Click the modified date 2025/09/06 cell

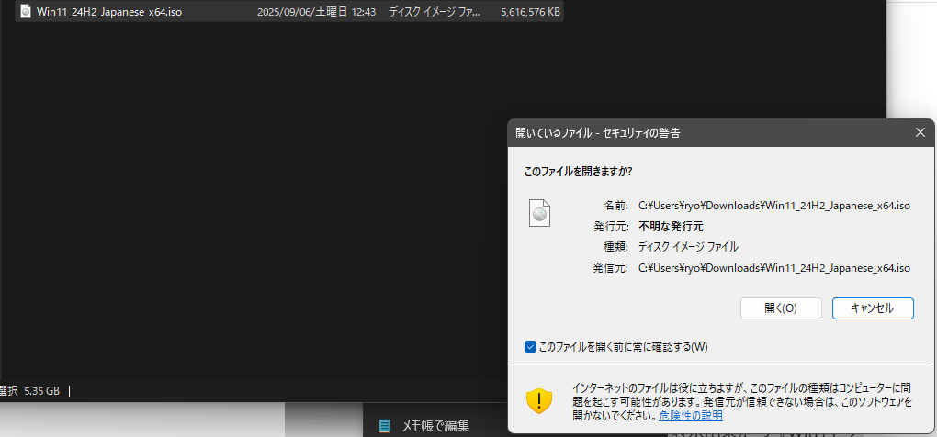[x=316, y=11]
